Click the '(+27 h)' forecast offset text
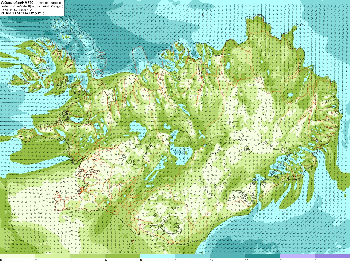Screen dimensions: 350x262 [x=39, y=13]
